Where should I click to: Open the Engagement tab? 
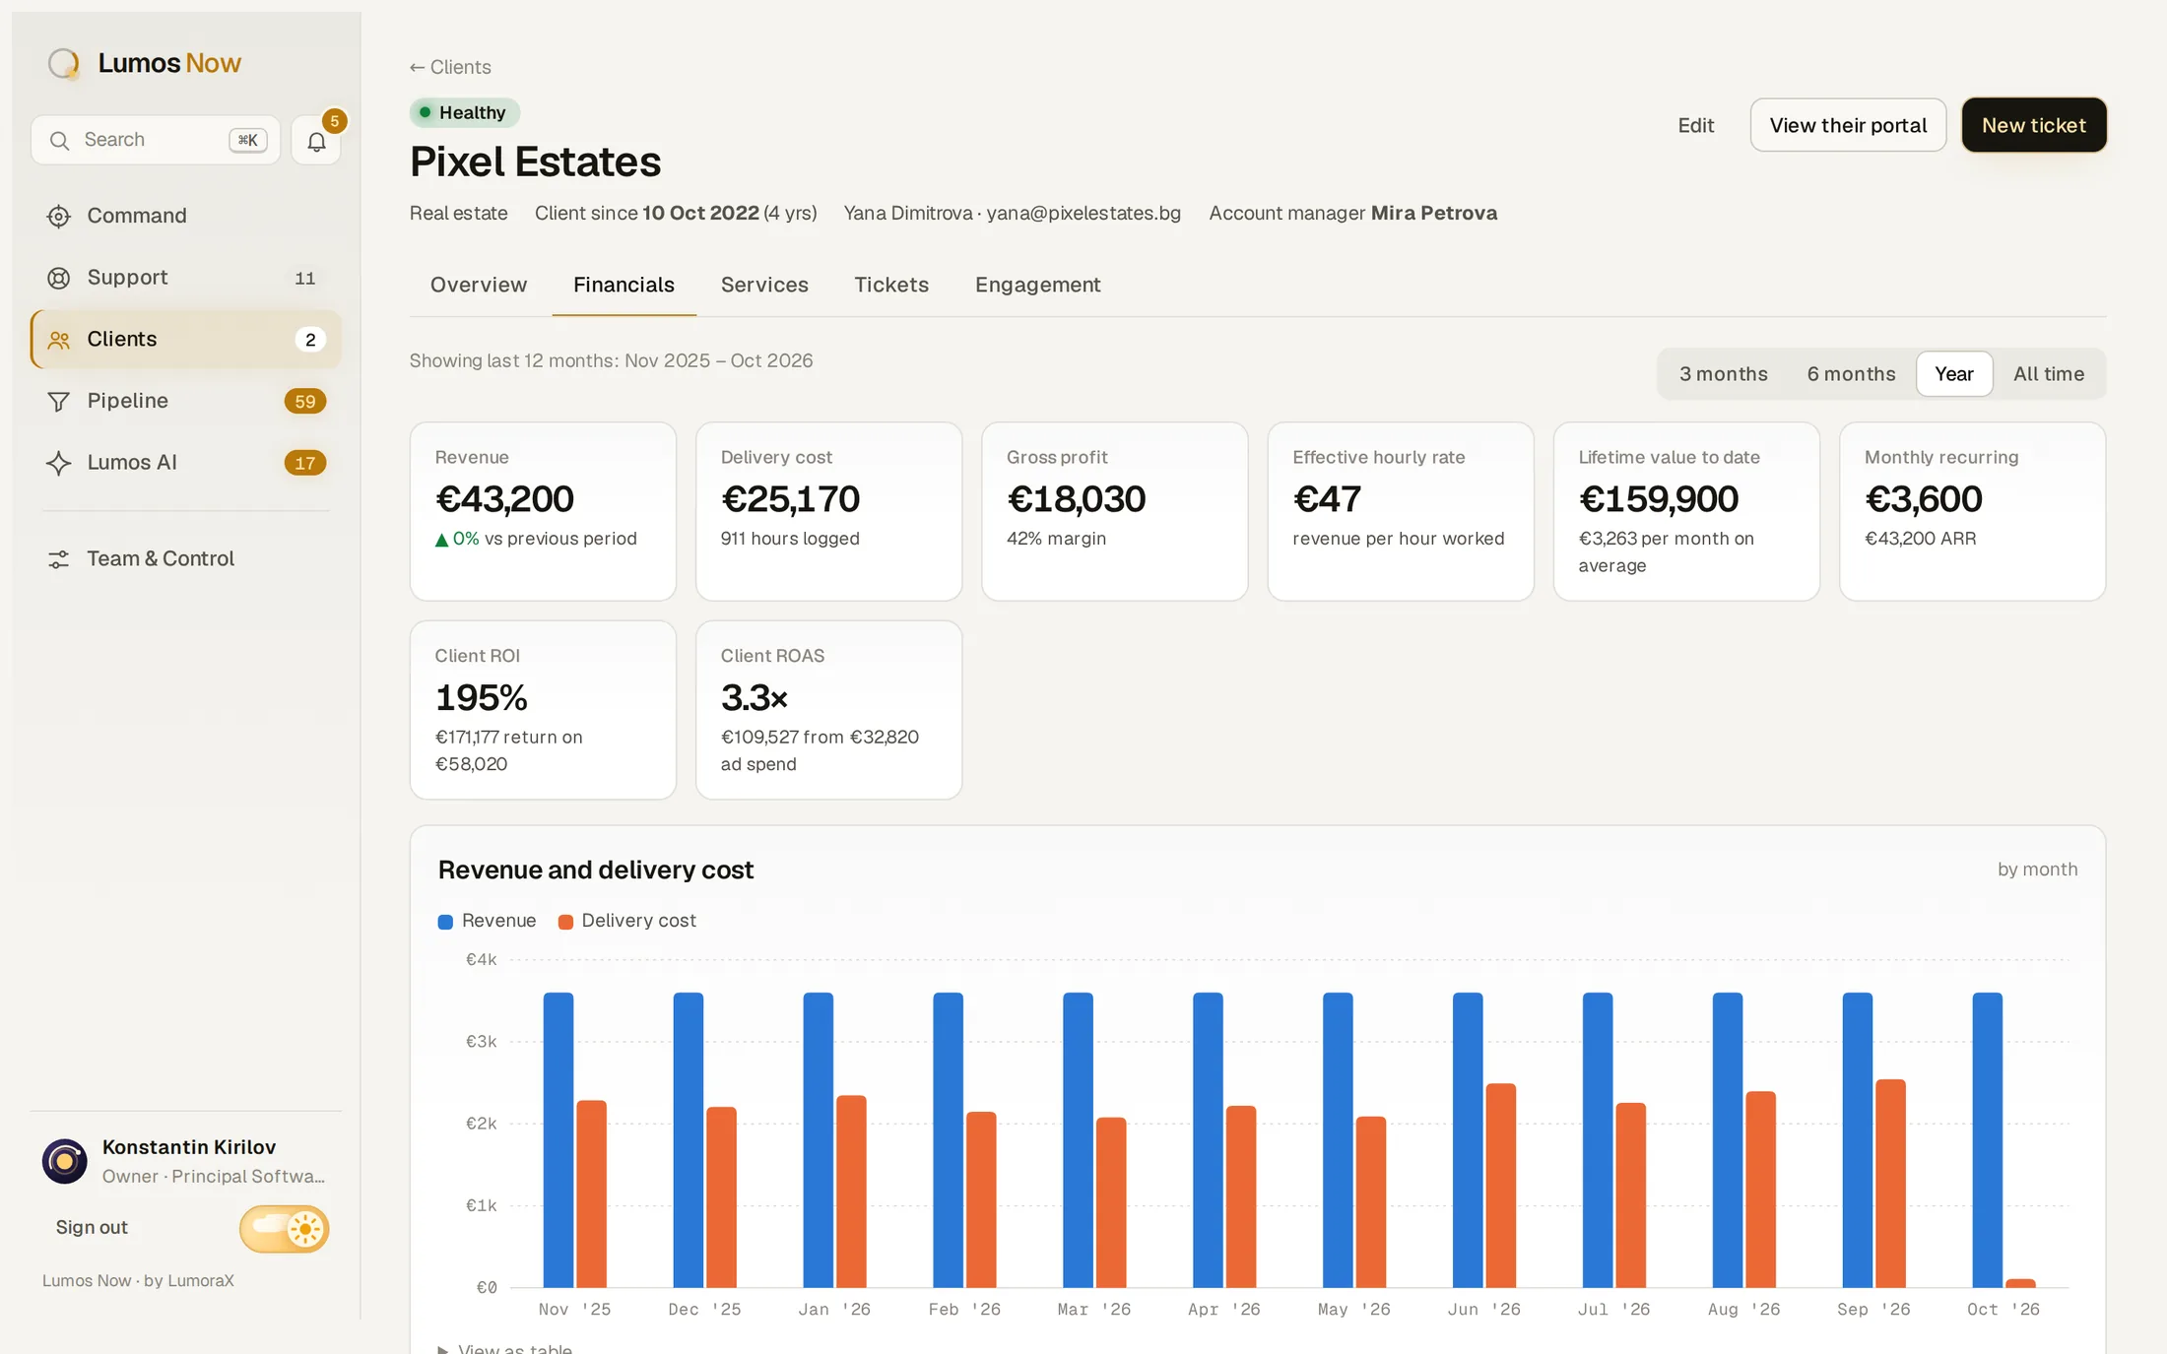point(1037,285)
